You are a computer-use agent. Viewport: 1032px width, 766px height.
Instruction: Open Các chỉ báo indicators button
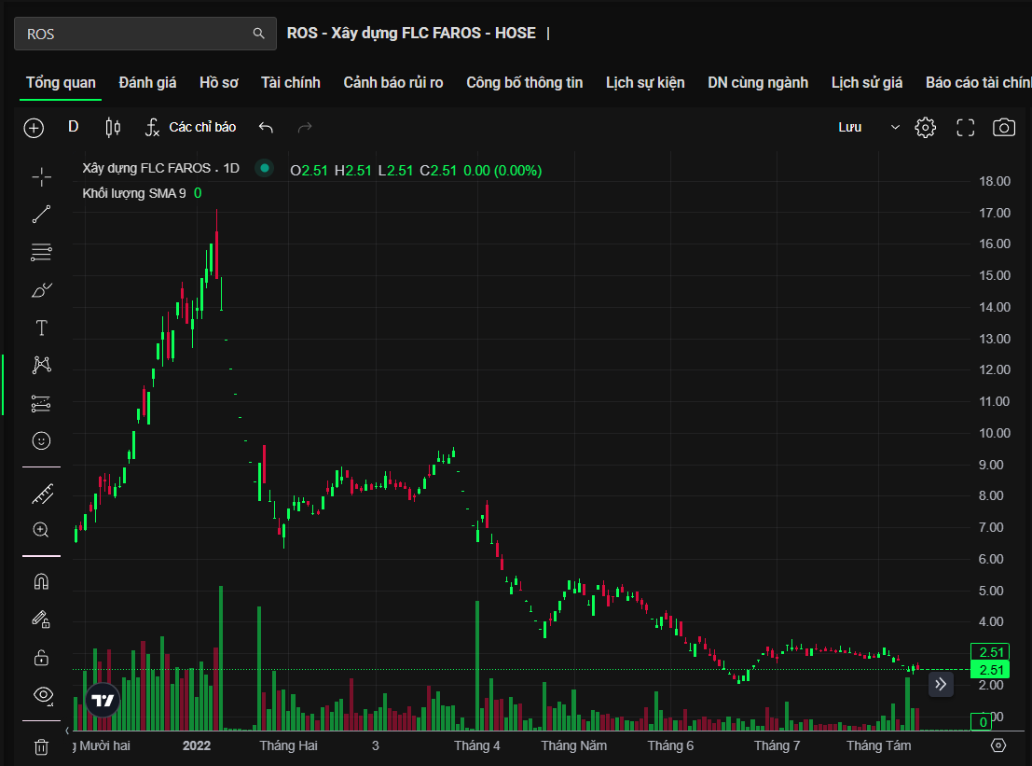[191, 128]
